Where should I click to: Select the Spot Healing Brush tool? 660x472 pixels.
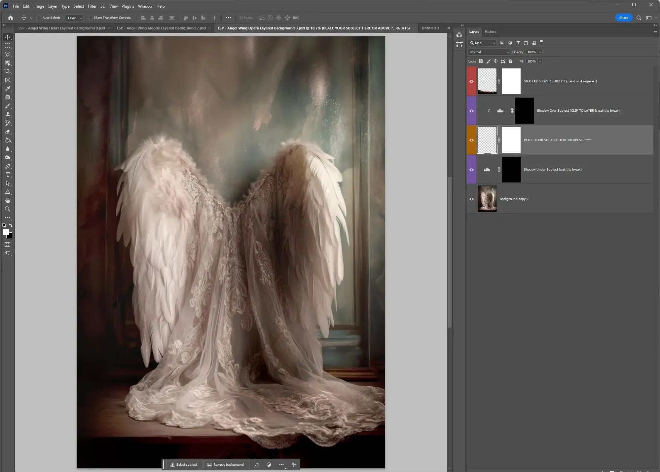(x=8, y=97)
